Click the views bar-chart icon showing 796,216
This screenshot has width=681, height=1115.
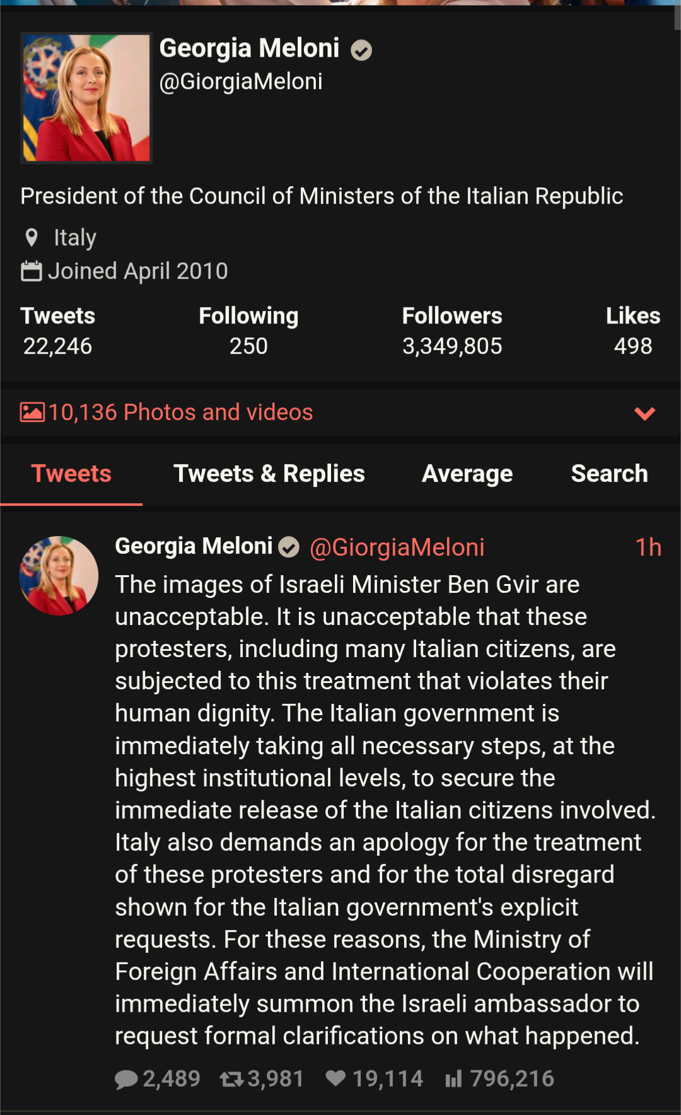[x=453, y=1079]
